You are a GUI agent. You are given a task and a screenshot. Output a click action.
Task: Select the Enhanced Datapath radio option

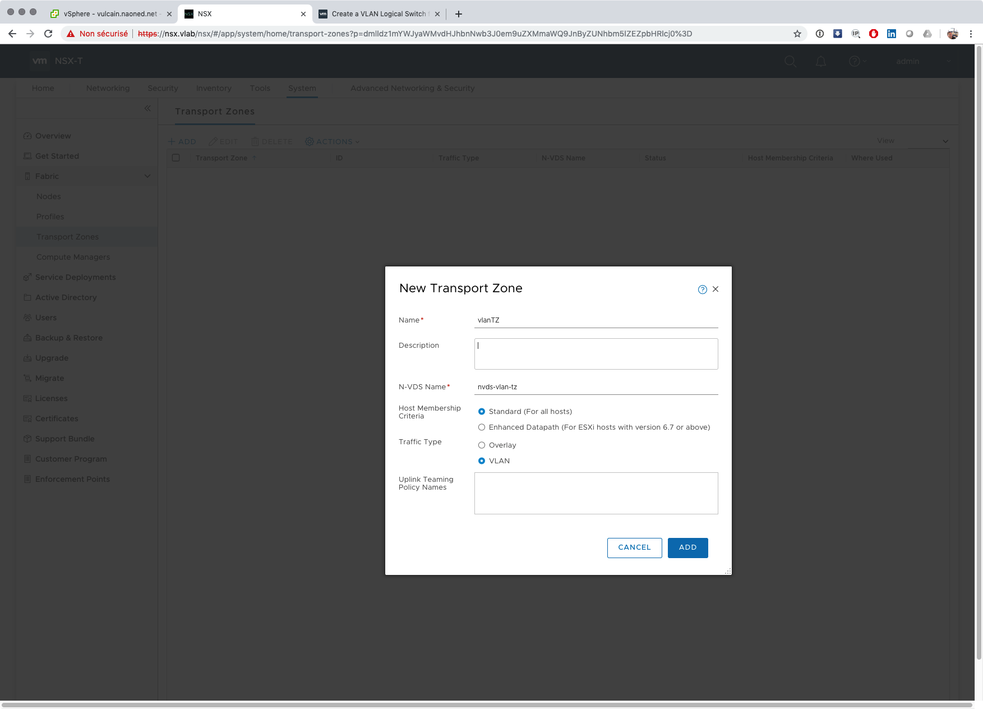[x=482, y=427]
